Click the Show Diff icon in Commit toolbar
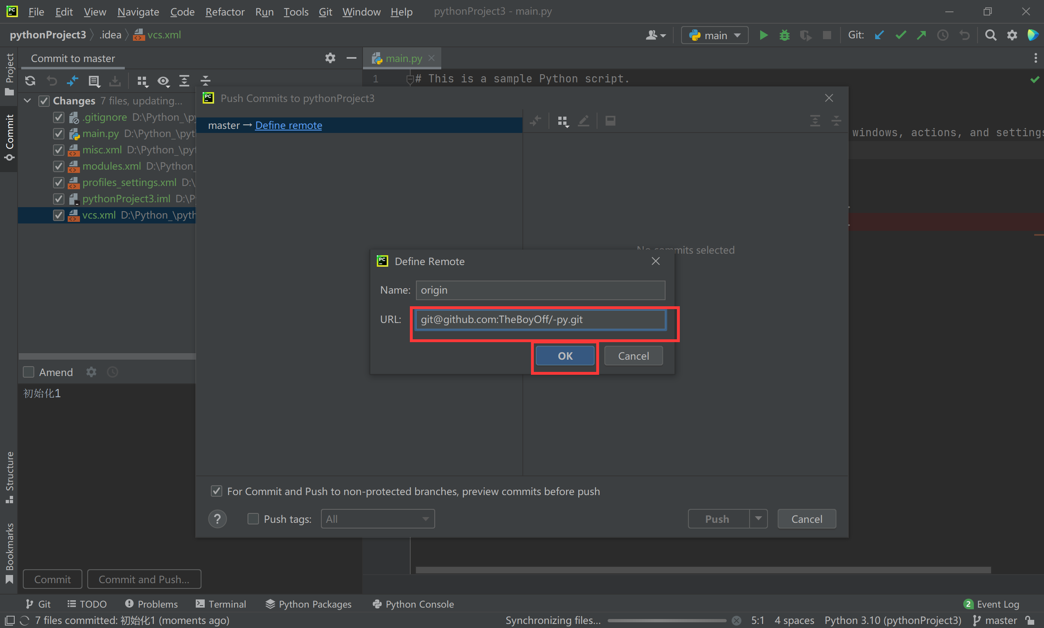Screen dimensions: 1044x628 click(x=72, y=80)
